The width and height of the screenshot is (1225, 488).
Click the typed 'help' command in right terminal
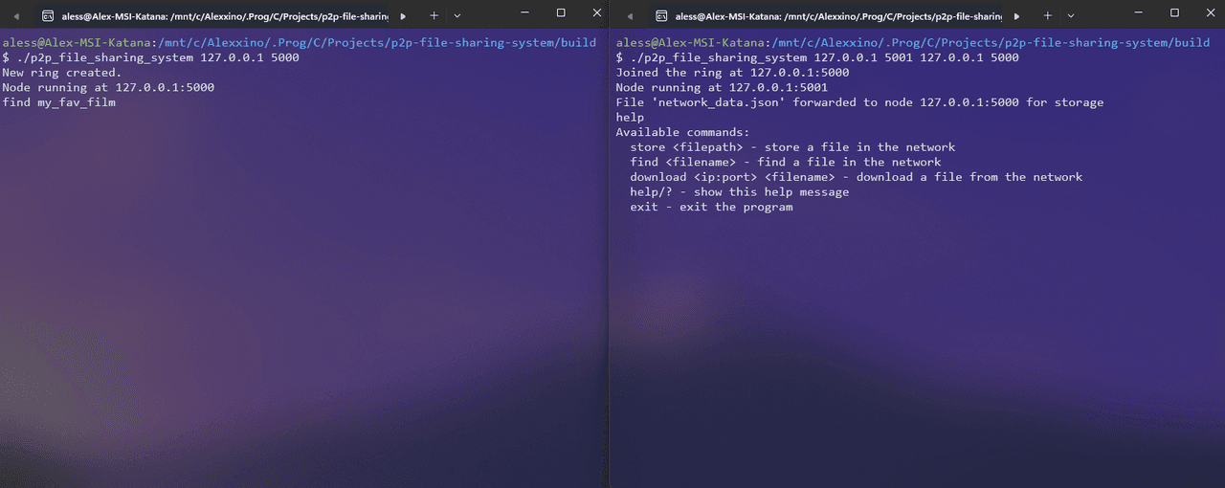(630, 117)
